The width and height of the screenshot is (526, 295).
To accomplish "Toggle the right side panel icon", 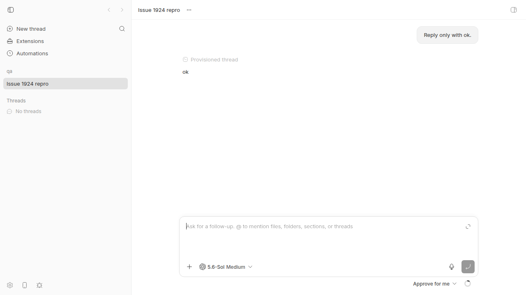I will [x=514, y=10].
